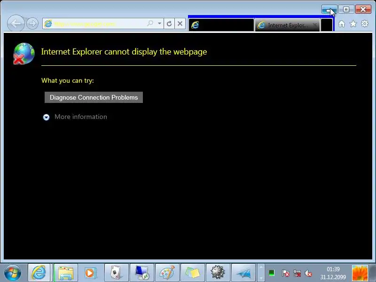Open the address bar autocomplete dropdown arrow
Screen dimensions: 376x282
click(159, 23)
